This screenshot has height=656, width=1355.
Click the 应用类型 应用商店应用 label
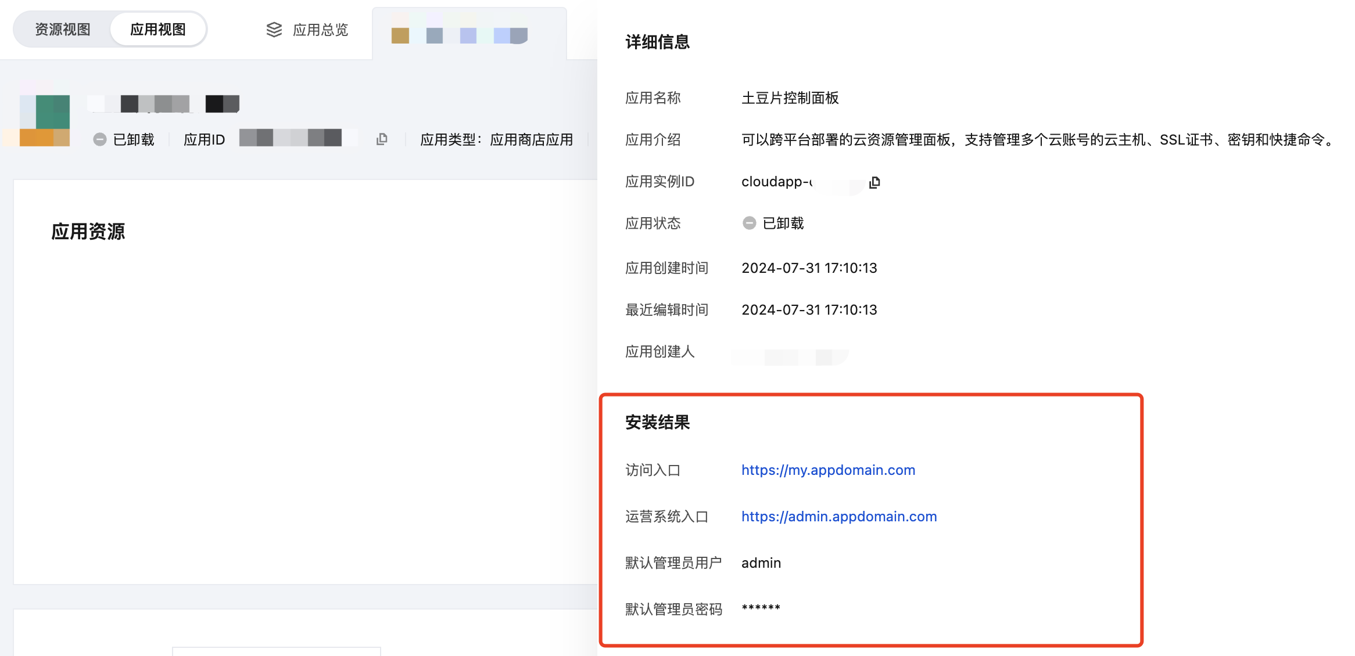(496, 139)
